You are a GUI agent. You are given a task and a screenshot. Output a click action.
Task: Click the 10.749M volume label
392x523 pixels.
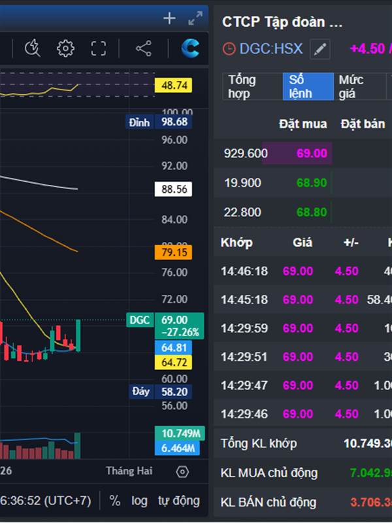coord(180,433)
